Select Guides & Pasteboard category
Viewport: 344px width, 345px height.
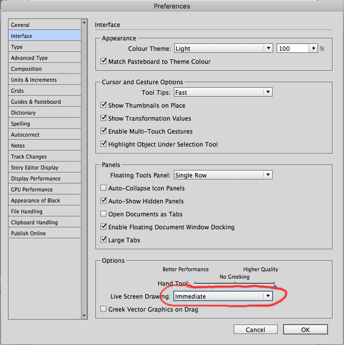45,102
